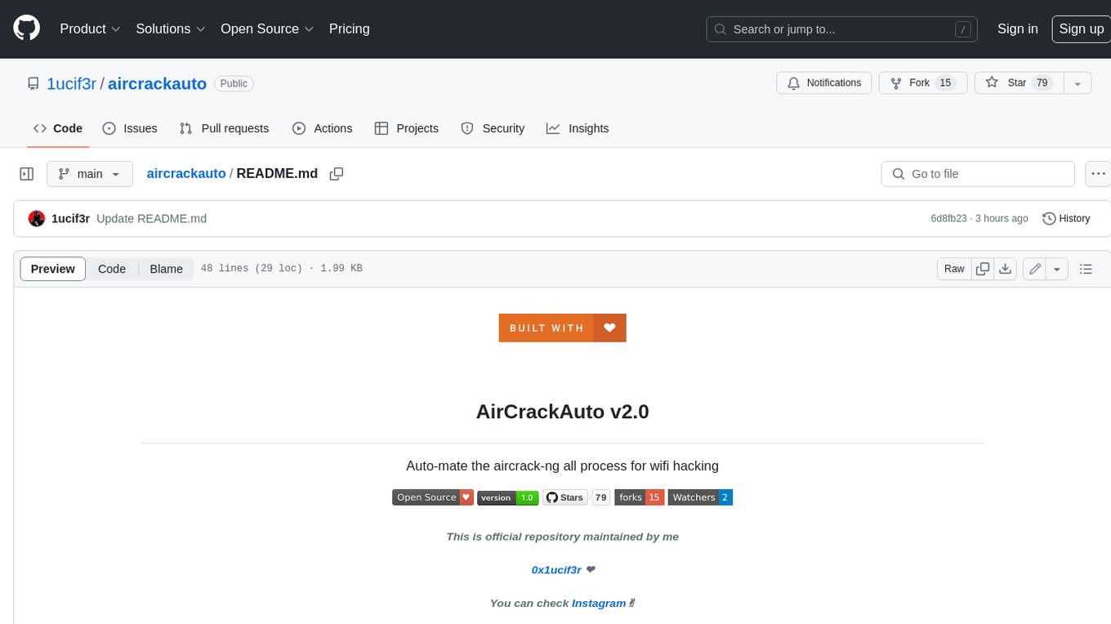This screenshot has width=1111, height=624.
Task: Open the 1ucif3r commit author avatar
Action: tap(37, 218)
